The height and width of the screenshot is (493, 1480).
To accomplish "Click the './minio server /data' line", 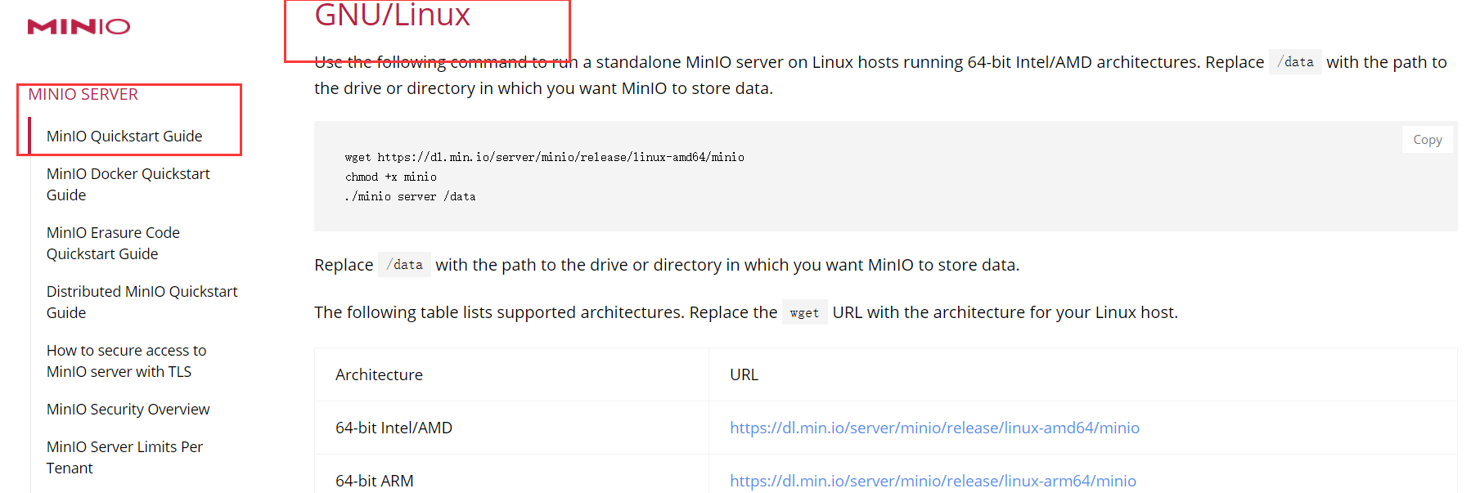I will tap(410, 196).
